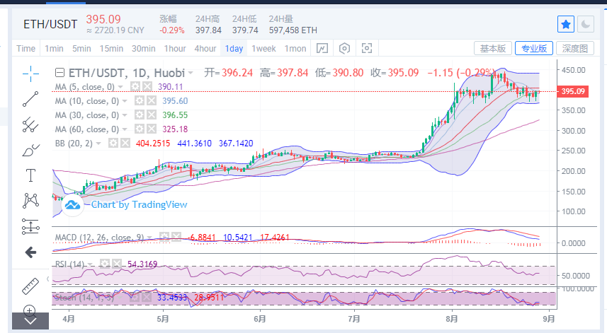Remove the MA 10 indicator
The image size is (607, 333).
tap(152, 101)
